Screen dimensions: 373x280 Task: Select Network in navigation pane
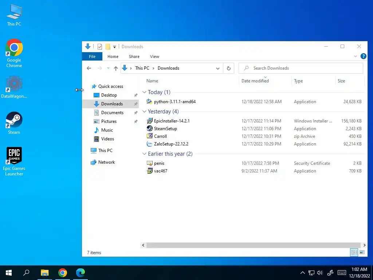[x=107, y=162]
